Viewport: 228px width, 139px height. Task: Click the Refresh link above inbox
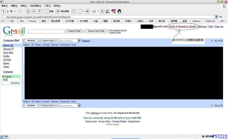coord(86,41)
